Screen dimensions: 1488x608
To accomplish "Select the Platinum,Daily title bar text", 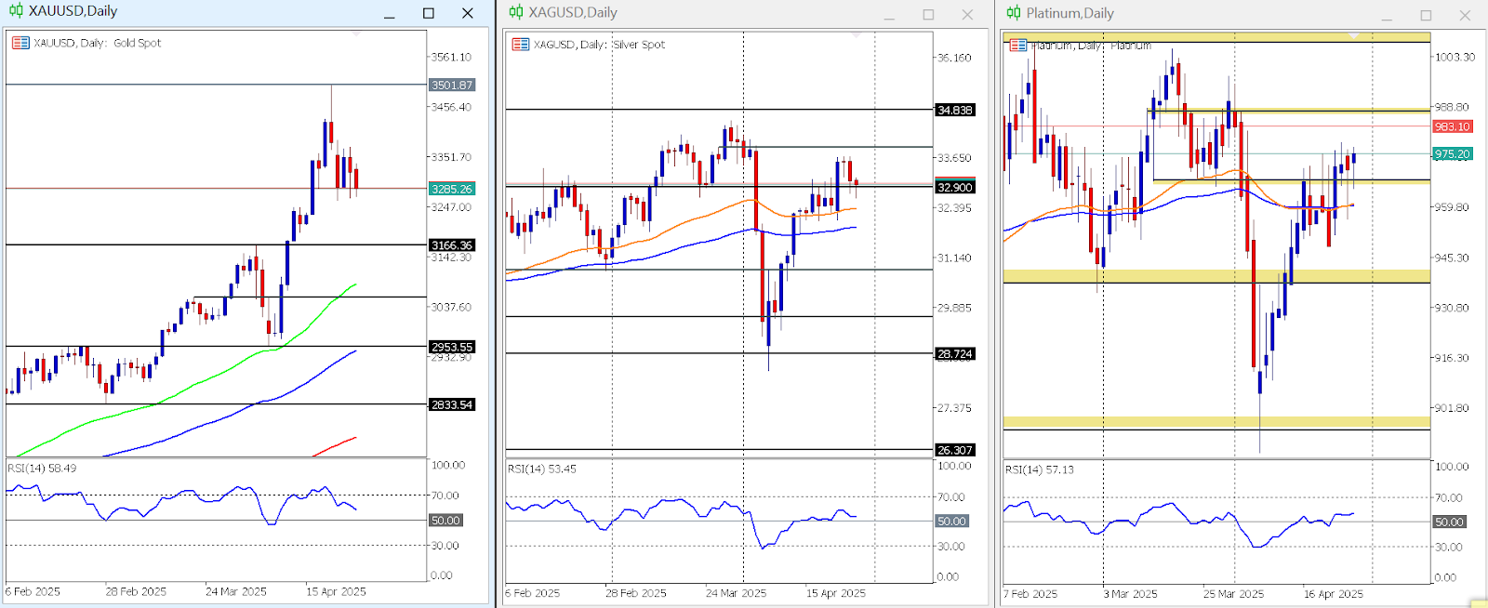I will [x=1069, y=13].
